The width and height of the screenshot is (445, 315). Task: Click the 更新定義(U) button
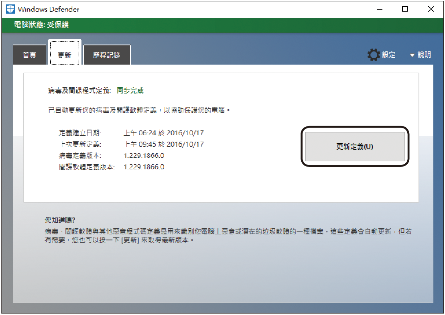[355, 146]
